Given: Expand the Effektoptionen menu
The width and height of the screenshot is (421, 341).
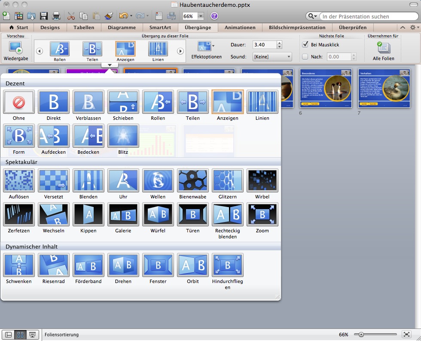Looking at the screenshot, I should click(x=206, y=49).
